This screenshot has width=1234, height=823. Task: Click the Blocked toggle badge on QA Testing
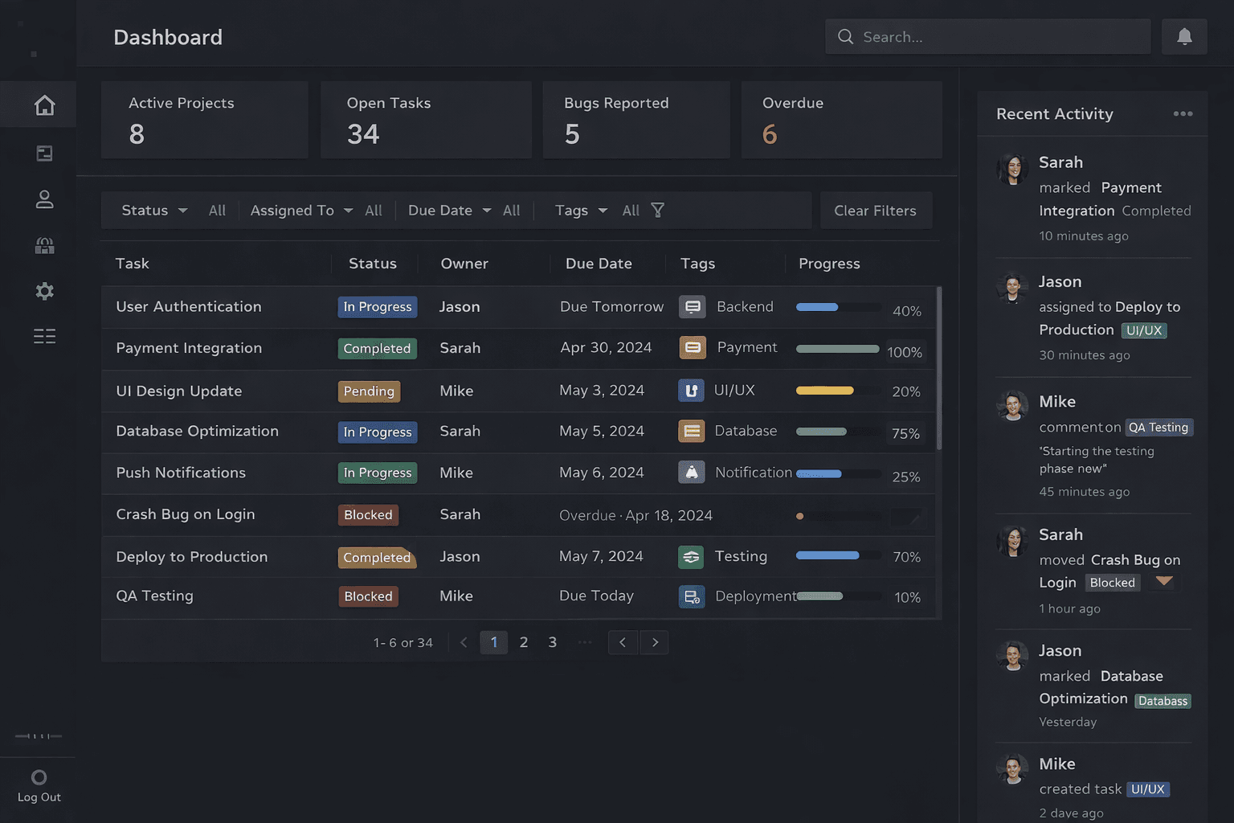click(368, 596)
